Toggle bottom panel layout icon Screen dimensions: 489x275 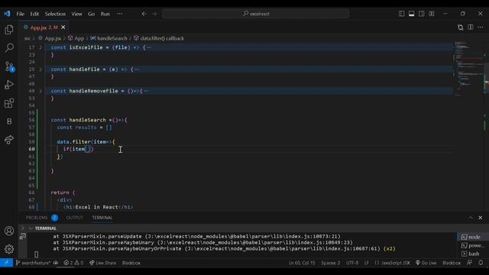point(411,14)
